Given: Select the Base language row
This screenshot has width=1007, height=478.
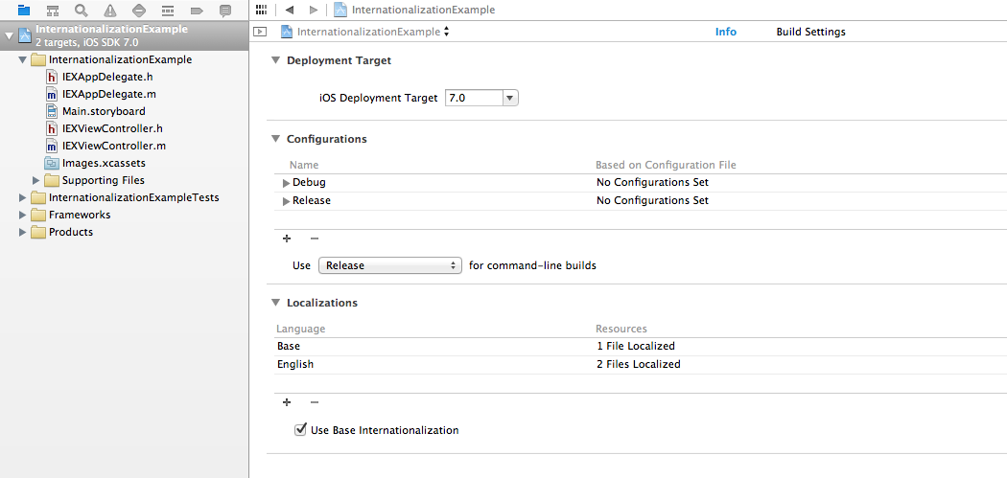Looking at the screenshot, I should point(641,347).
